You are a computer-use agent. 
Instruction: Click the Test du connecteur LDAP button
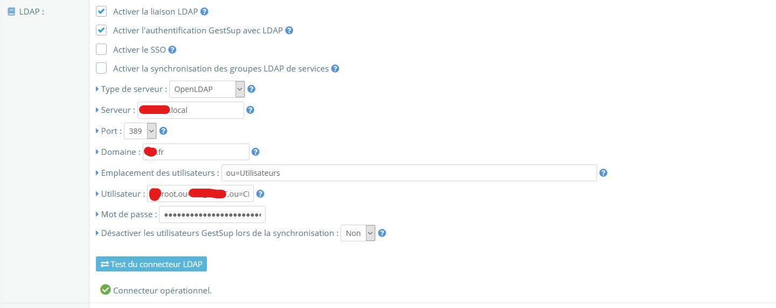click(x=151, y=264)
